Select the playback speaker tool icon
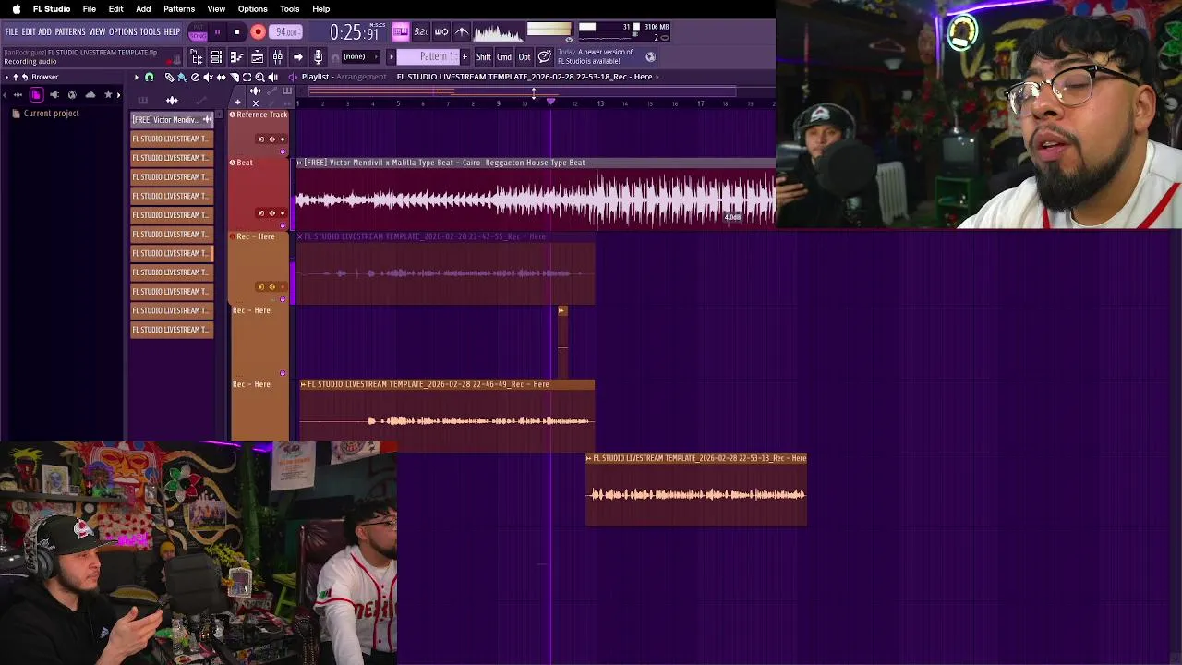Screen dimensions: 1182x665 (273, 77)
